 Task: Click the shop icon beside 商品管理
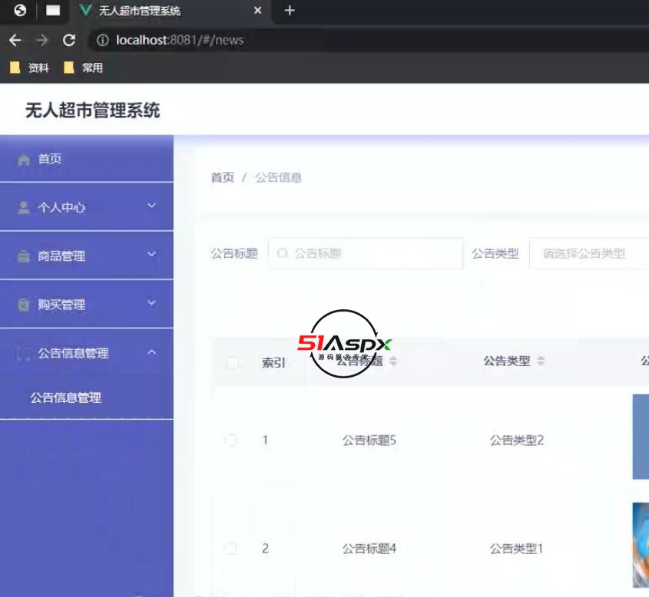(24, 256)
